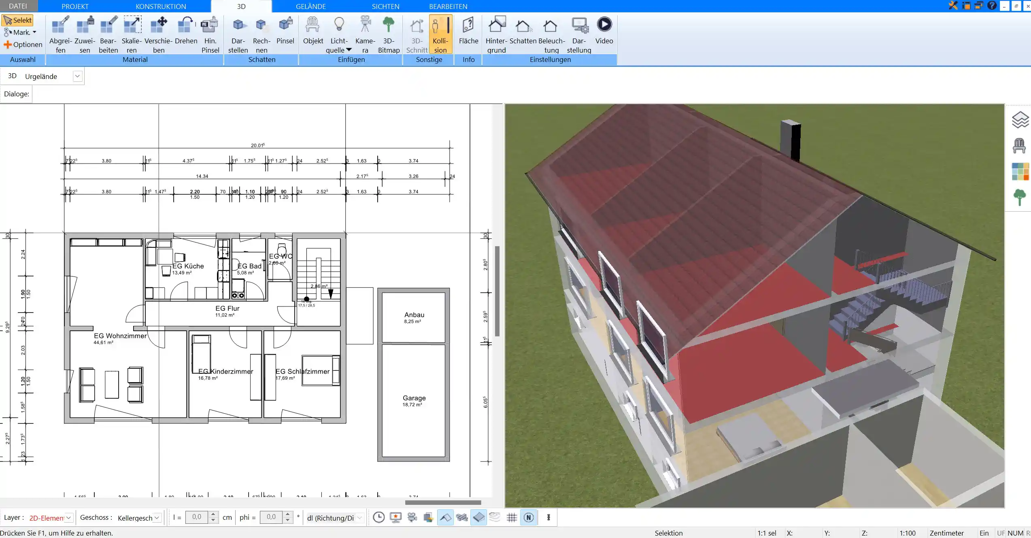1031x538 pixels.
Task: Open the Fläche info tool
Action: (x=468, y=31)
